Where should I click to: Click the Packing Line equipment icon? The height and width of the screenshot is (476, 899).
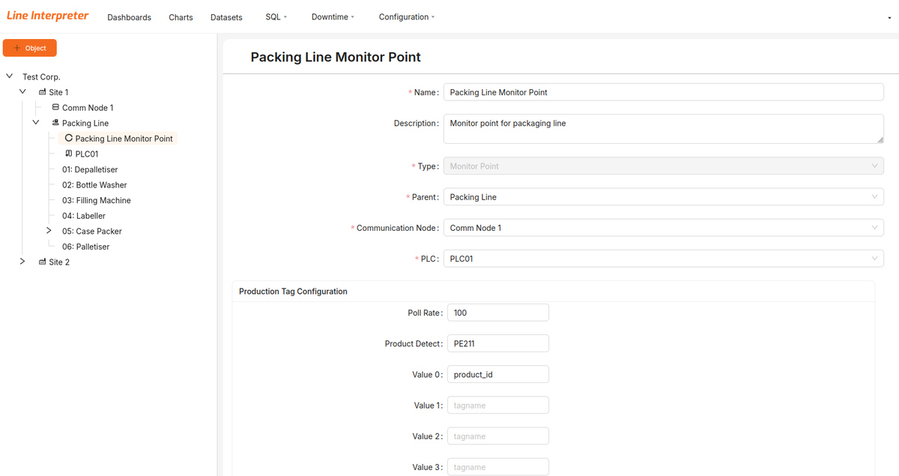click(x=55, y=122)
